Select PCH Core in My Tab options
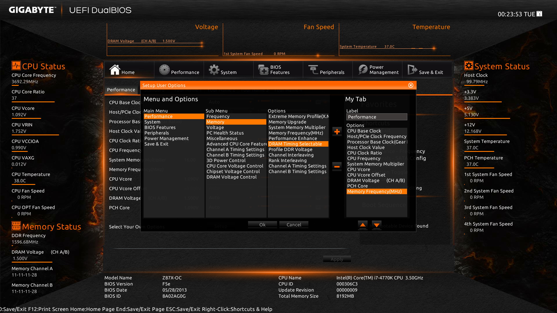Viewport: 557px width, 313px height. 377,186
